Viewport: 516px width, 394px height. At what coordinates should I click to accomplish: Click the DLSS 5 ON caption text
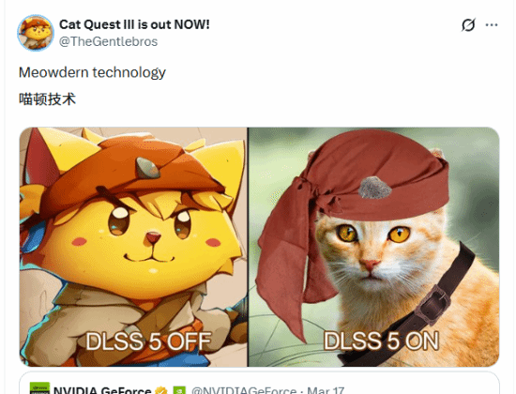[x=381, y=341]
